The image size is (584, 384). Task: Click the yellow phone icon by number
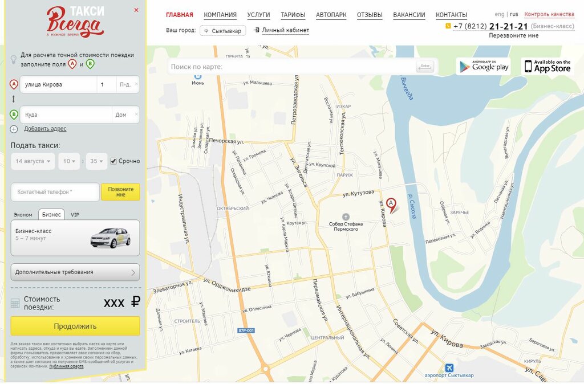448,26
